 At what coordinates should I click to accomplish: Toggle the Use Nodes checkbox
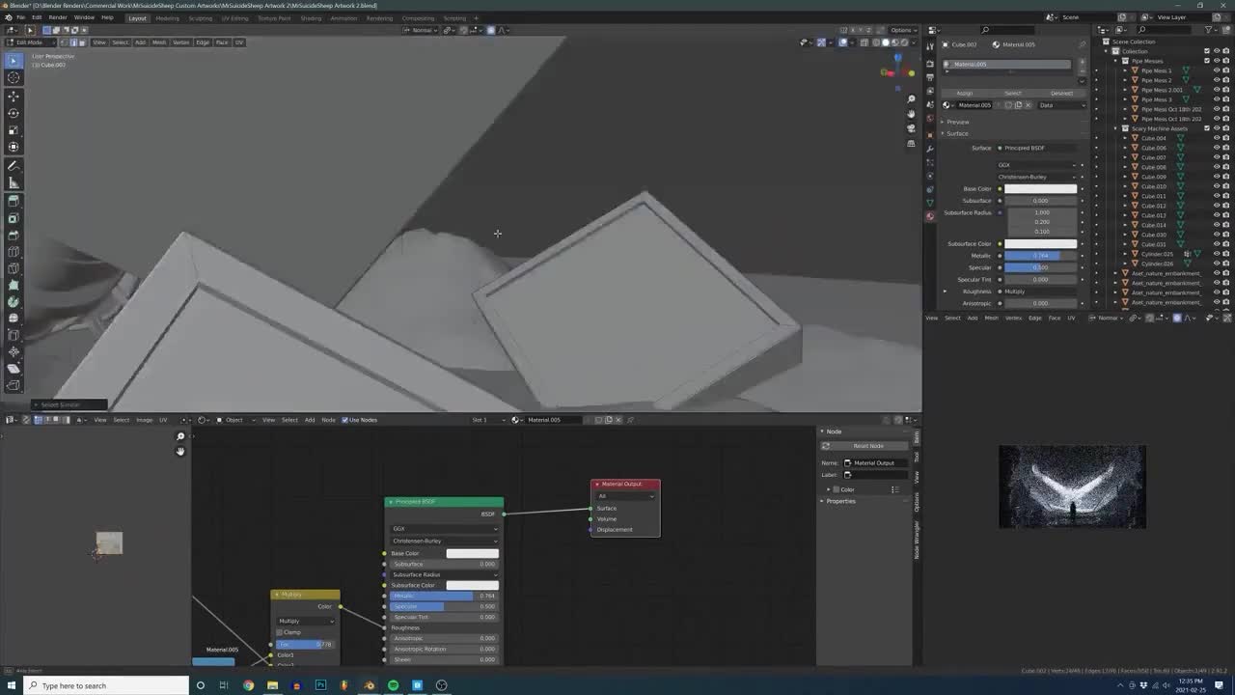click(344, 420)
